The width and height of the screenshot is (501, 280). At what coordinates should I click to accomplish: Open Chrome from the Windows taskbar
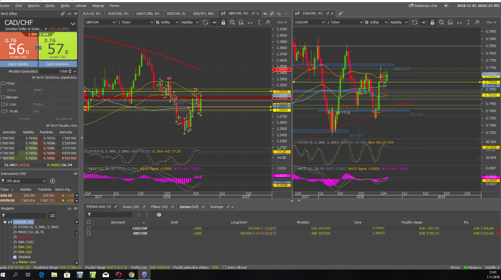point(131,275)
